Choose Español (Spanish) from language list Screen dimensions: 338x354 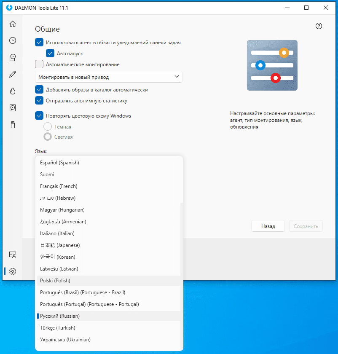(109, 163)
